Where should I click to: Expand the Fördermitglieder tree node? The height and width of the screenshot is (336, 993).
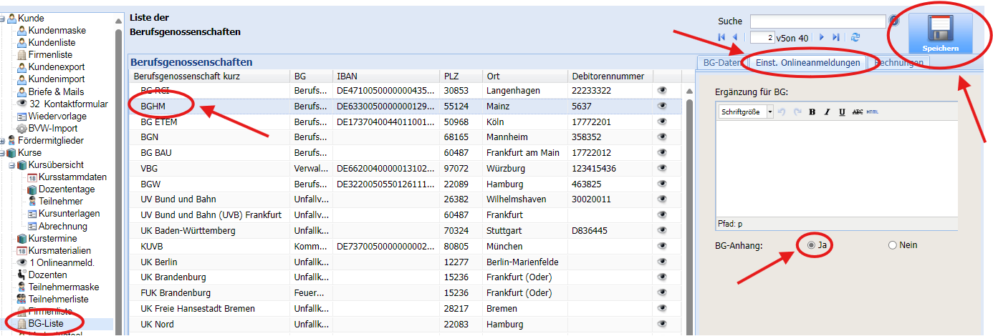[x=4, y=141]
